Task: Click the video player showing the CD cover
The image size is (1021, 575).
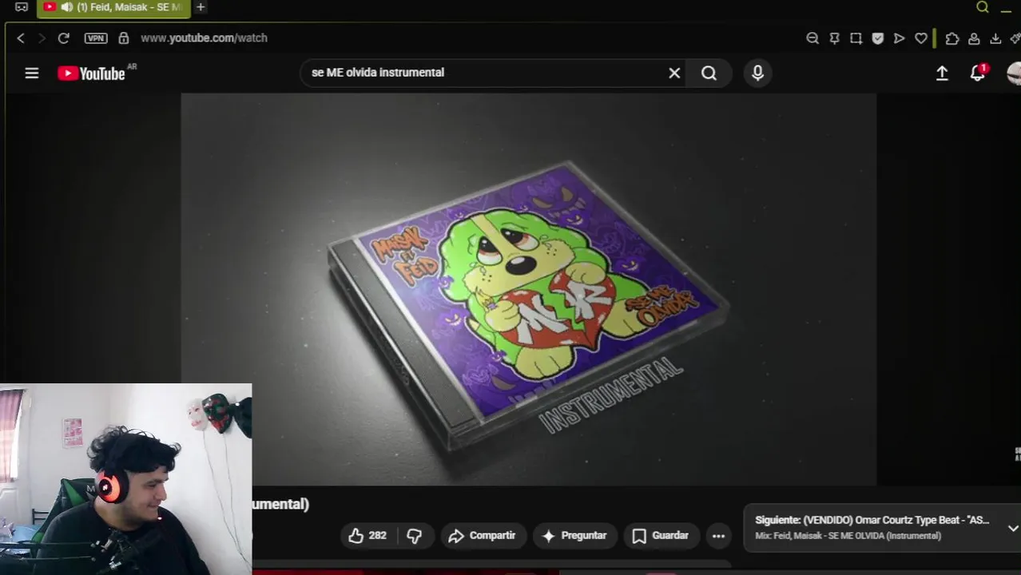Action: (528, 289)
